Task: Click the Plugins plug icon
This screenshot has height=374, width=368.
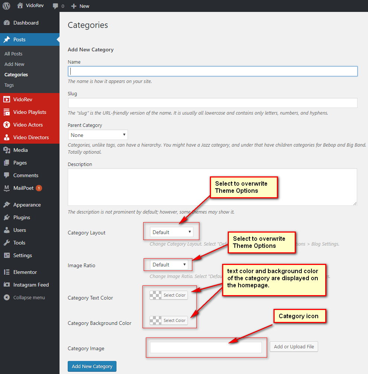Action: click(x=7, y=217)
